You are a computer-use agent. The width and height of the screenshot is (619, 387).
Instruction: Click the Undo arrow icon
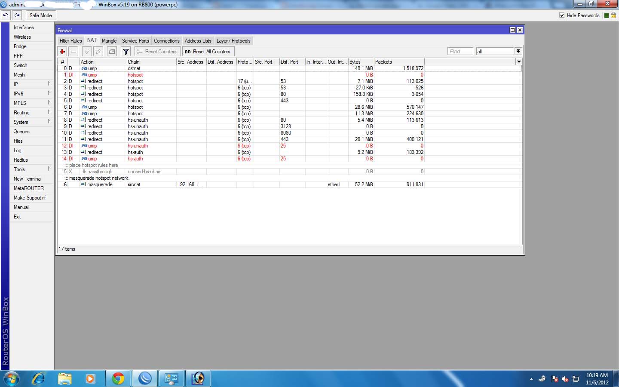pyautogui.click(x=6, y=15)
